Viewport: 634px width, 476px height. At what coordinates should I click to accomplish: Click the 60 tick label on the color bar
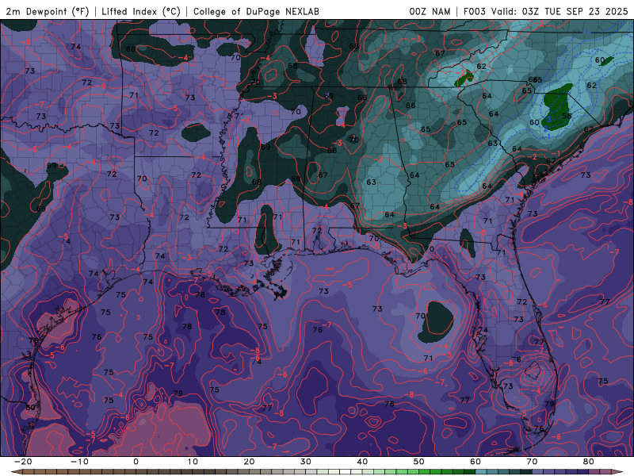click(475, 462)
